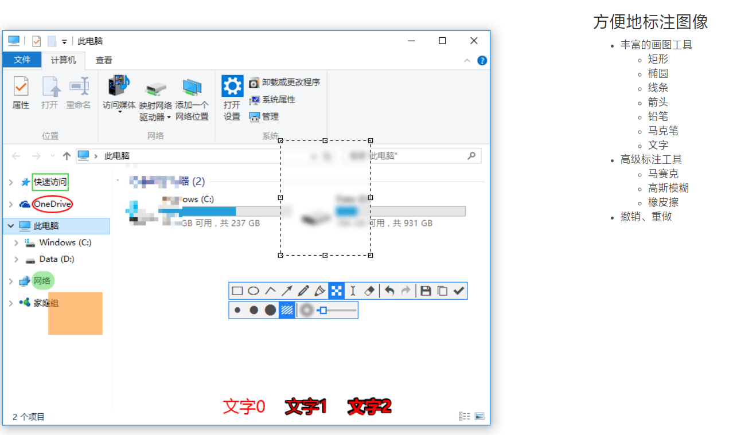Select 快速访问 in the navigation pane
Viewport: 729px width, 435px height.
pos(50,182)
